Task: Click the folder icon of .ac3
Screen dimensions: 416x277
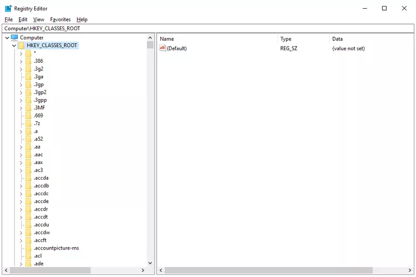Action: click(28, 170)
